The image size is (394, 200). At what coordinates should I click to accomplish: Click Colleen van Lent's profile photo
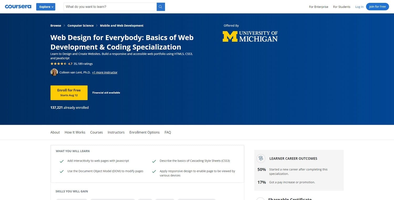pos(54,72)
